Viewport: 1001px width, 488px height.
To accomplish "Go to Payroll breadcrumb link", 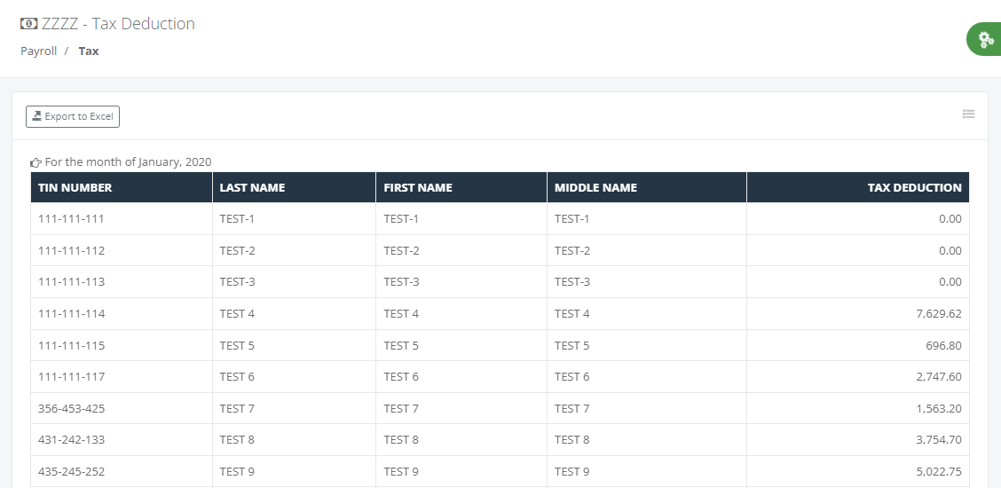I will click(38, 51).
